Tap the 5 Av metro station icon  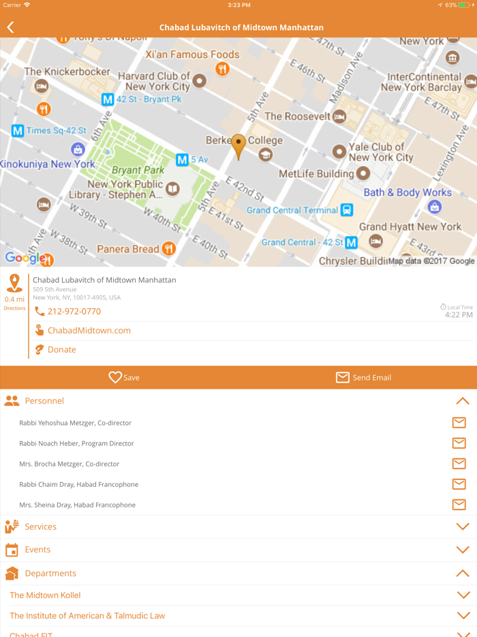click(182, 160)
